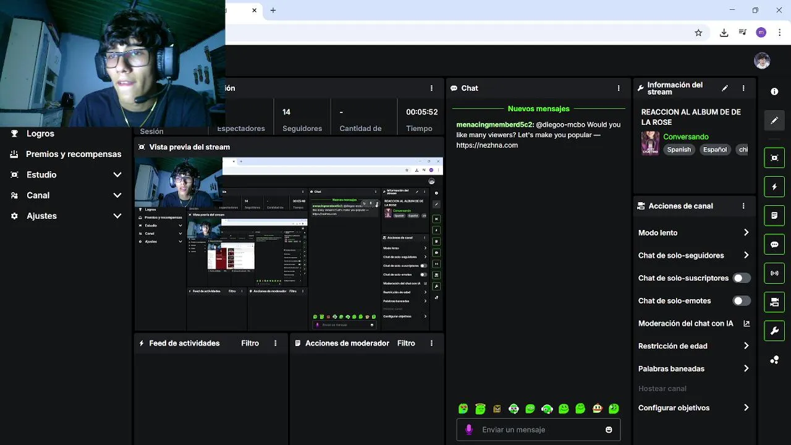The width and height of the screenshot is (791, 445).
Task: Click the stream preview video thumbnail
Action: pyautogui.click(x=289, y=244)
